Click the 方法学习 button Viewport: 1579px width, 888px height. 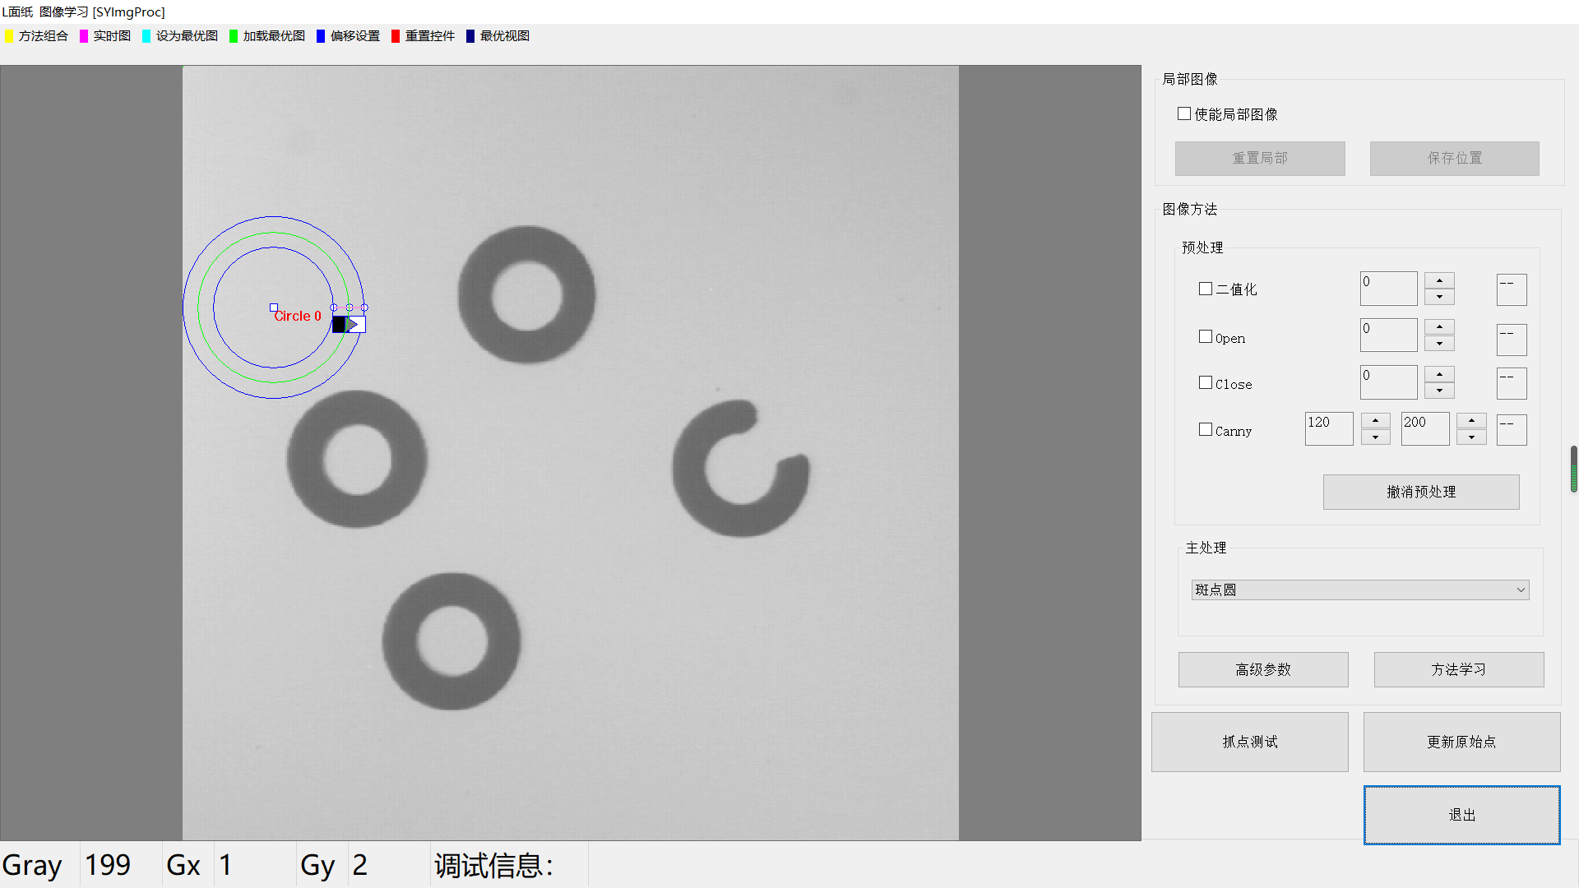click(x=1458, y=669)
